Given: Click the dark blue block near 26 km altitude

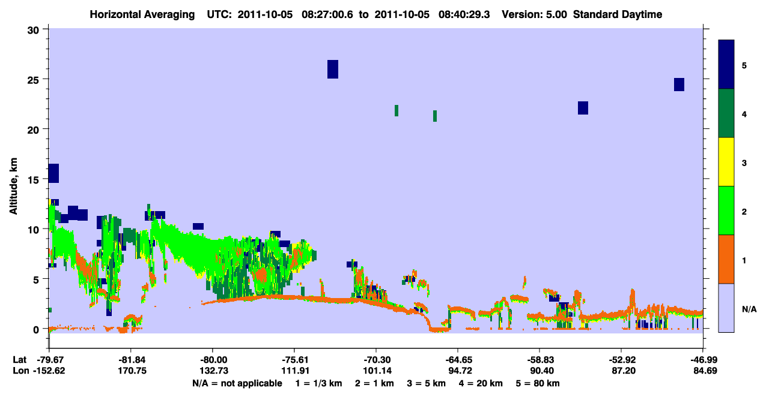Looking at the screenshot, I should (x=333, y=69).
